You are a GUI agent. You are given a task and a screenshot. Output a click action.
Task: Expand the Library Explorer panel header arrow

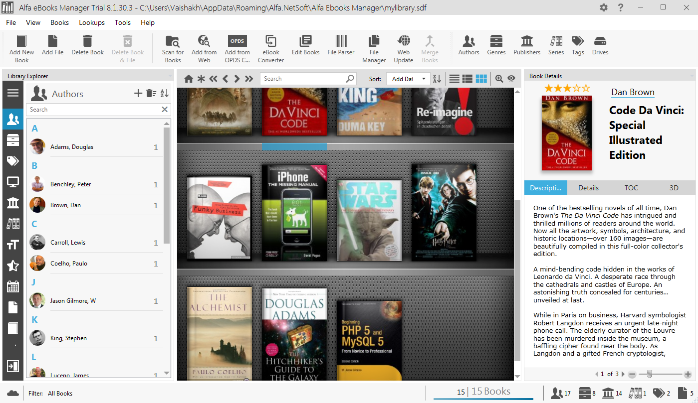click(x=170, y=76)
